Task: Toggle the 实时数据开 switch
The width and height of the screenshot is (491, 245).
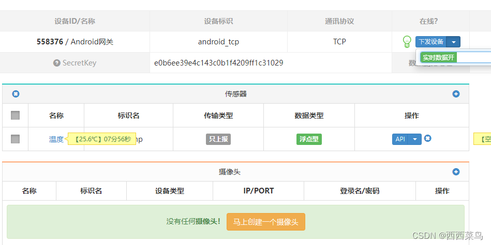Action: coord(438,57)
